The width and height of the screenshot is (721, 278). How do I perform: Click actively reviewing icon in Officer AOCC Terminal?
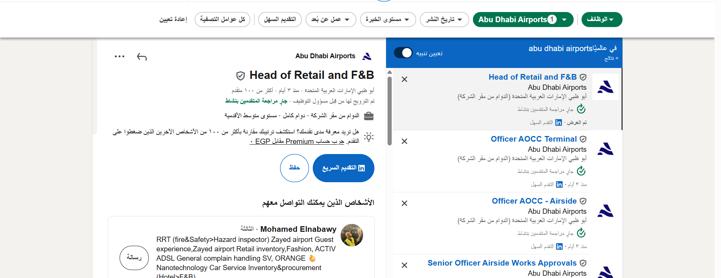tap(581, 171)
